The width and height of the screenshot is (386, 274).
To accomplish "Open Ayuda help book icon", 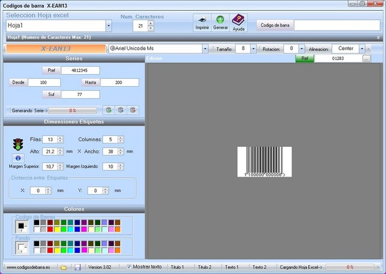I will (238, 23).
